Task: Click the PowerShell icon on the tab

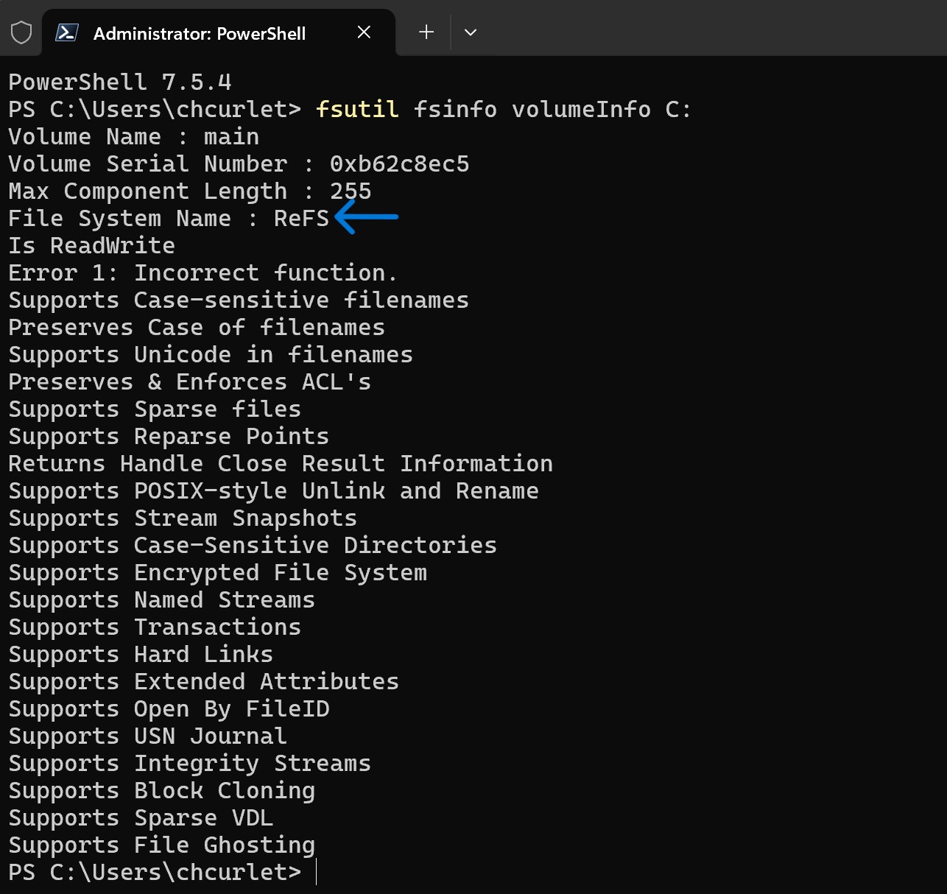Action: [67, 32]
